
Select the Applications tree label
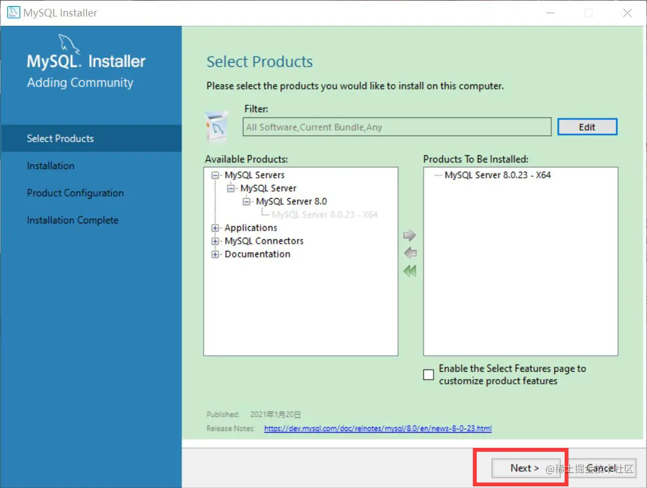[x=251, y=228]
